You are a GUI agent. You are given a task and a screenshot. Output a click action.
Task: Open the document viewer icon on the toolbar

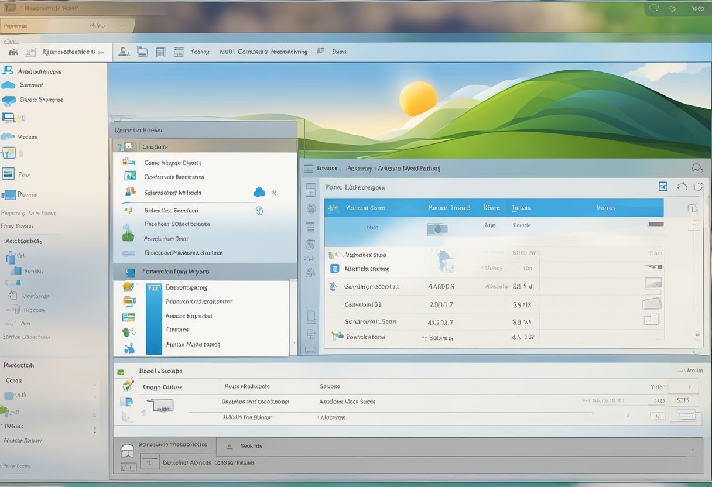pyautogui.click(x=161, y=51)
